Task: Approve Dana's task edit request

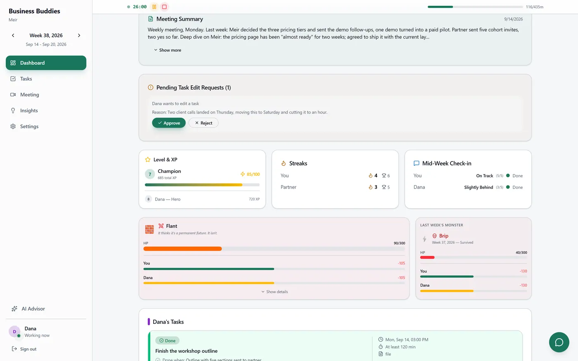Action: [x=168, y=123]
